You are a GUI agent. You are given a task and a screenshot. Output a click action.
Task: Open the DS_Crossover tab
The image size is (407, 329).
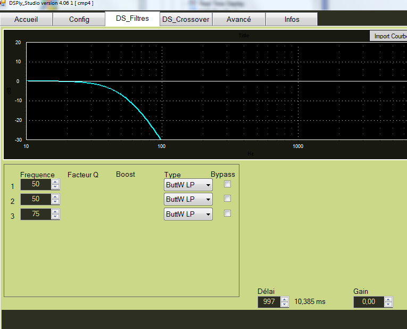pos(186,19)
